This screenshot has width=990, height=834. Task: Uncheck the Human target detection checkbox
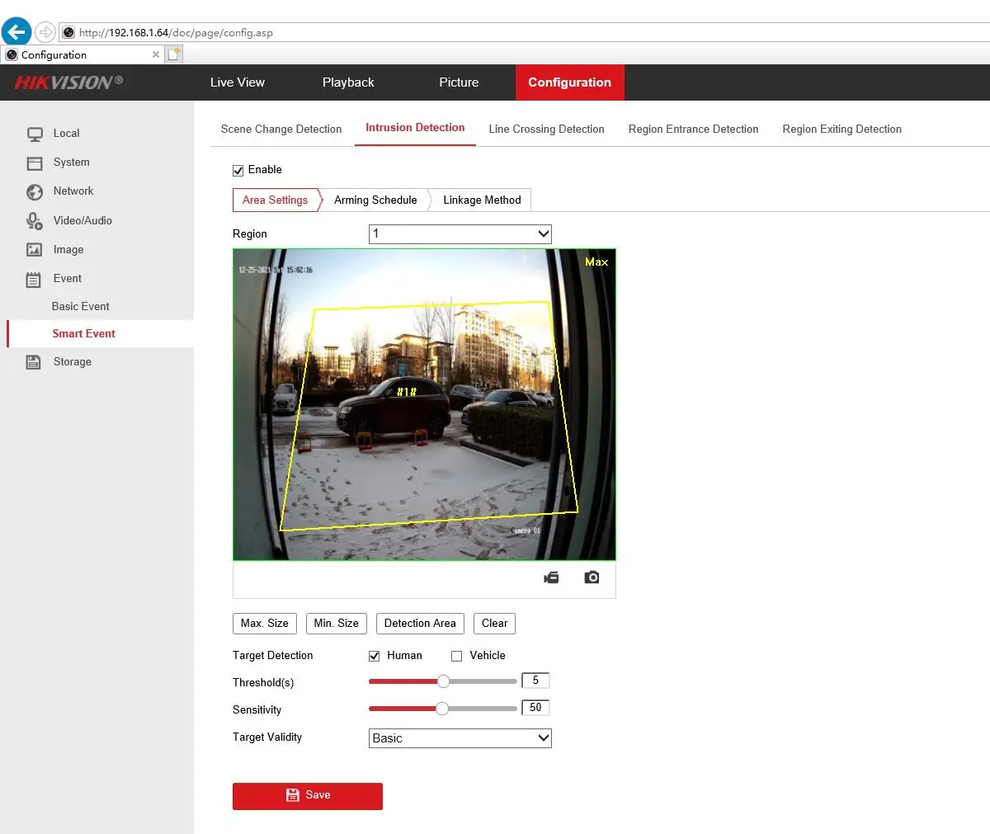point(374,656)
